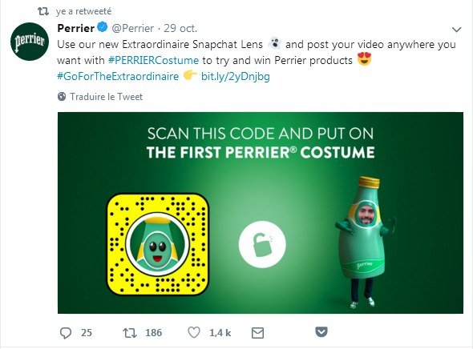Image resolution: width=473 pixels, height=349 pixels.
Task: Retweet using the retweet arrows icon
Action: point(130,333)
